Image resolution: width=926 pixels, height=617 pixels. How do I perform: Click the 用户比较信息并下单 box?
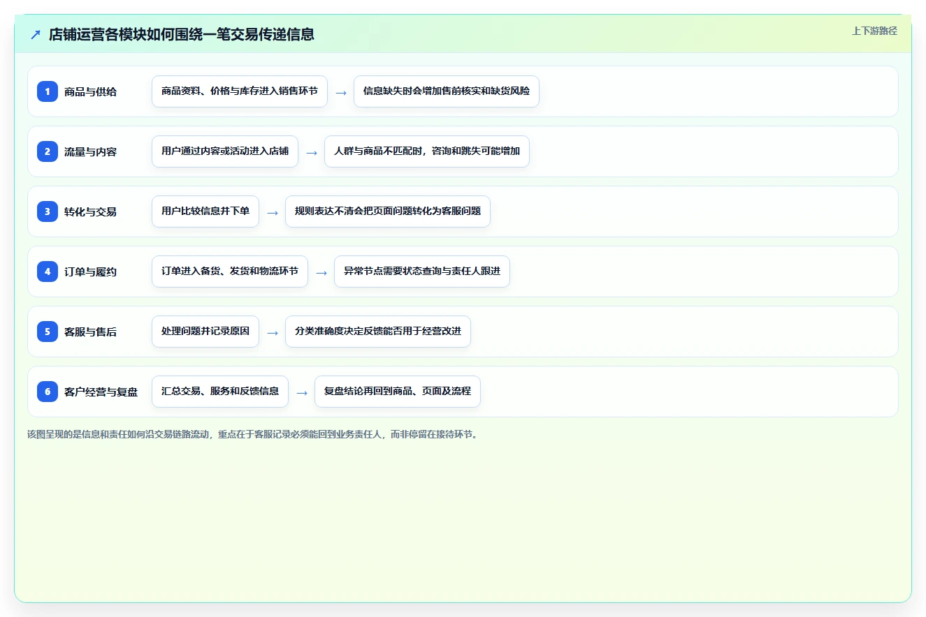(x=205, y=211)
